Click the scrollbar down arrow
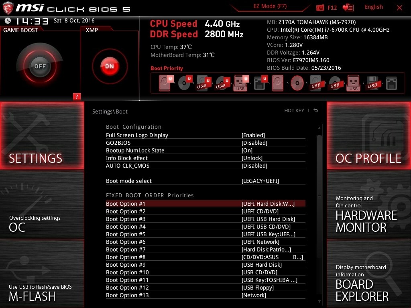Screen dimensions: 411x308 (x=319, y=302)
